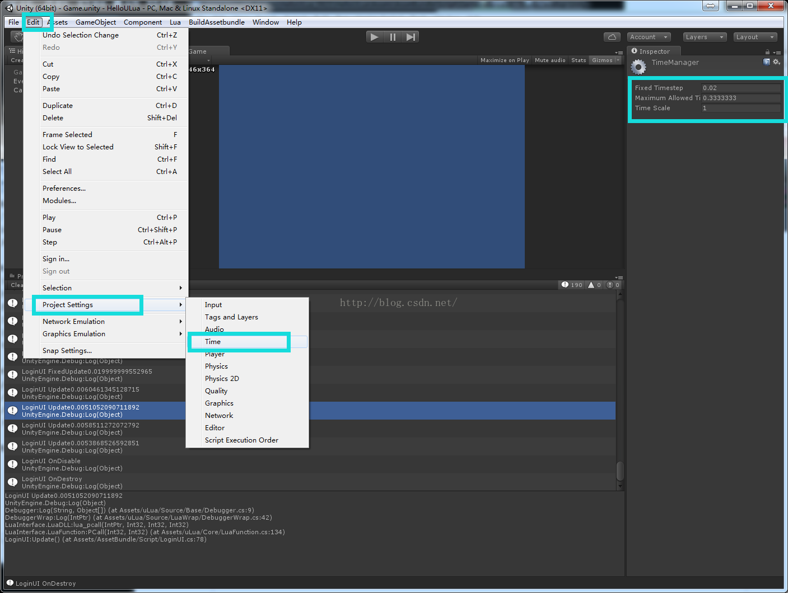Click the TimeManager gear icon in Inspector
Viewport: 788px width, 593px height.
click(638, 67)
